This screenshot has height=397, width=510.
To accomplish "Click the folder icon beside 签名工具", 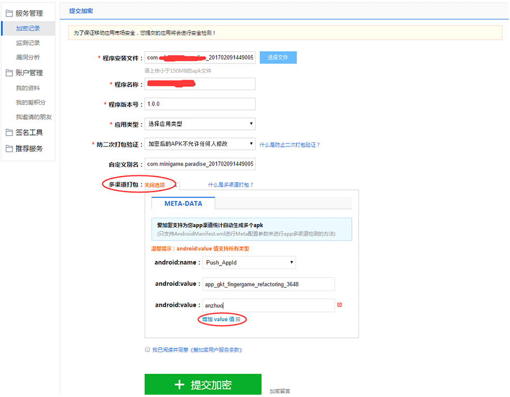I will click(x=9, y=133).
